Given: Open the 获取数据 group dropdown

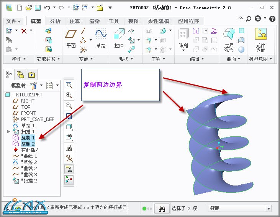Looking at the screenshot, I should point(48,59).
